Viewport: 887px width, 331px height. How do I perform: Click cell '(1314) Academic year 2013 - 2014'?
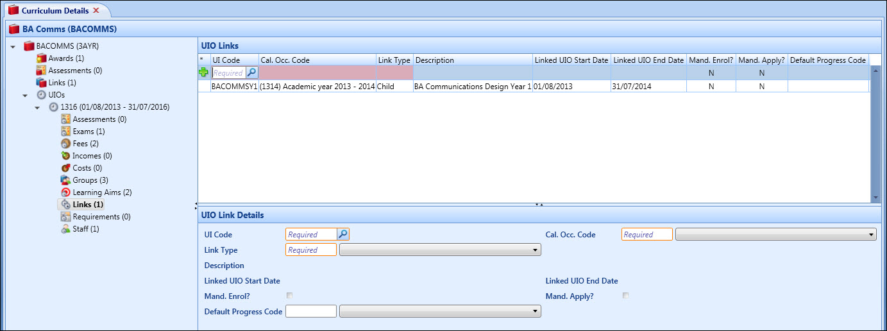317,86
